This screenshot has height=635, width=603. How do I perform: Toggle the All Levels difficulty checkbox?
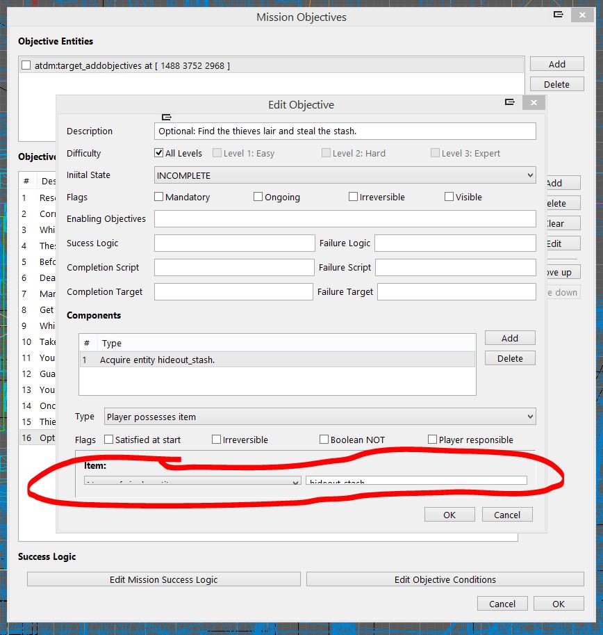[x=159, y=153]
